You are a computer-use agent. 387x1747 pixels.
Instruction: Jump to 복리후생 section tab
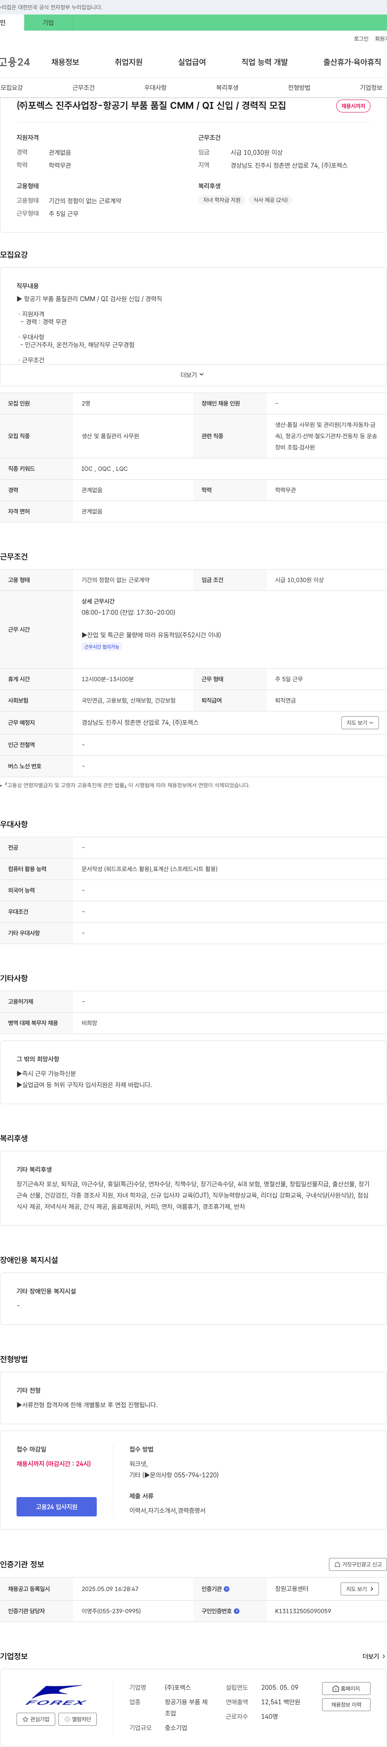click(227, 87)
